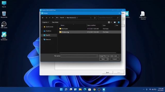This screenshot has height=92, width=165.
Task: Click the File name input box
Action: 79,56
